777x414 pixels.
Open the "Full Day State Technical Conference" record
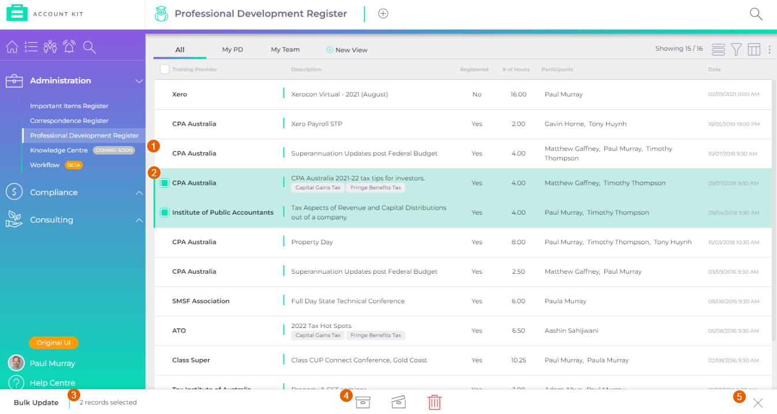tap(348, 301)
